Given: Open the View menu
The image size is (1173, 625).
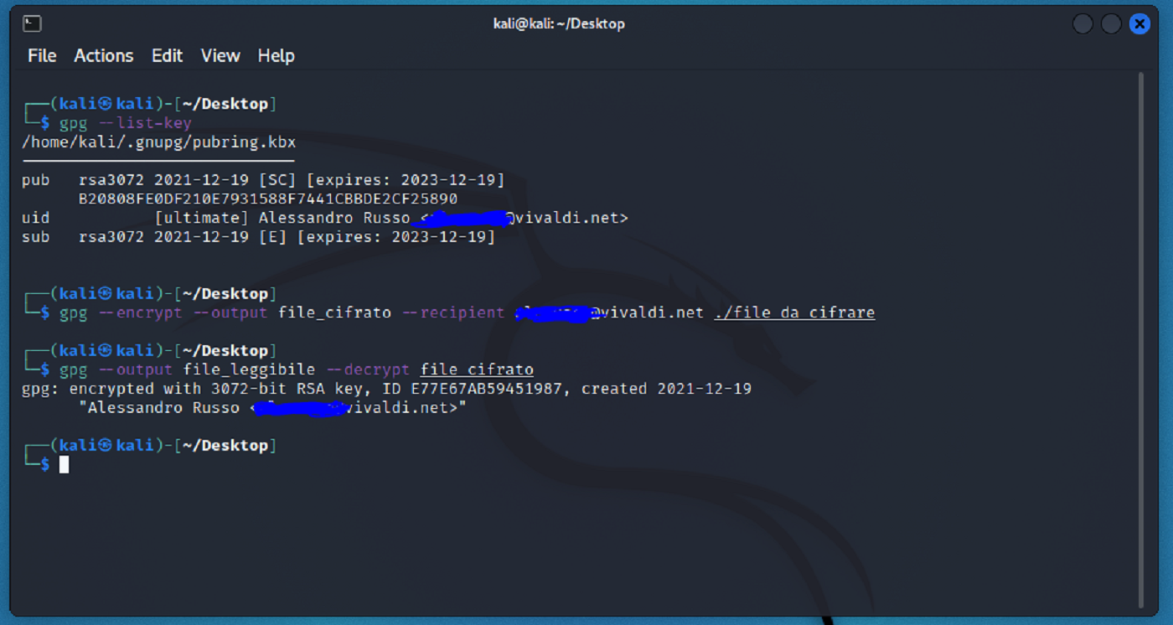Looking at the screenshot, I should 220,55.
